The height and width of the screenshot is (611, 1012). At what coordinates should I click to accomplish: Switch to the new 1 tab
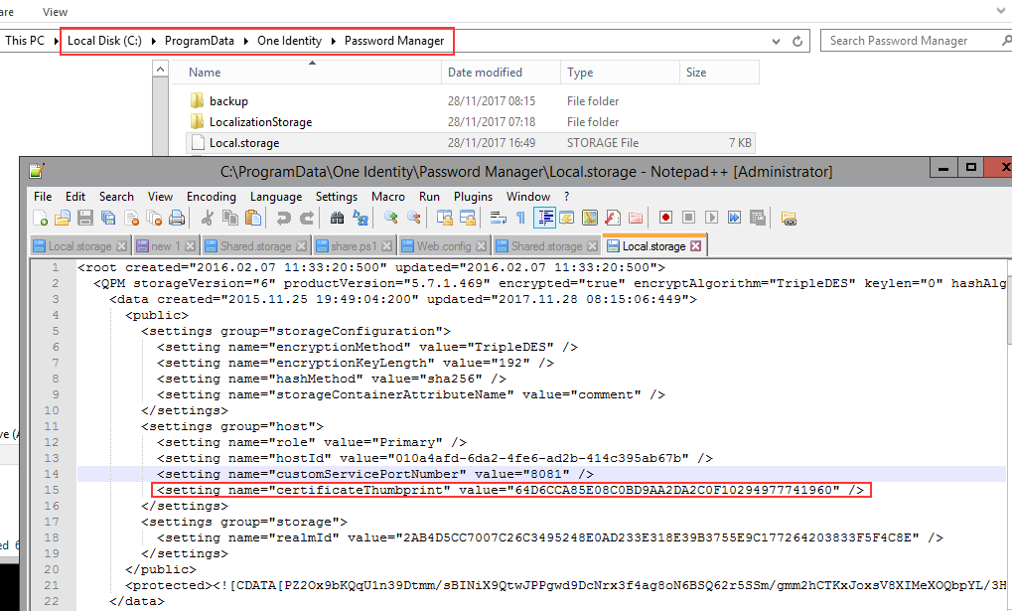166,246
